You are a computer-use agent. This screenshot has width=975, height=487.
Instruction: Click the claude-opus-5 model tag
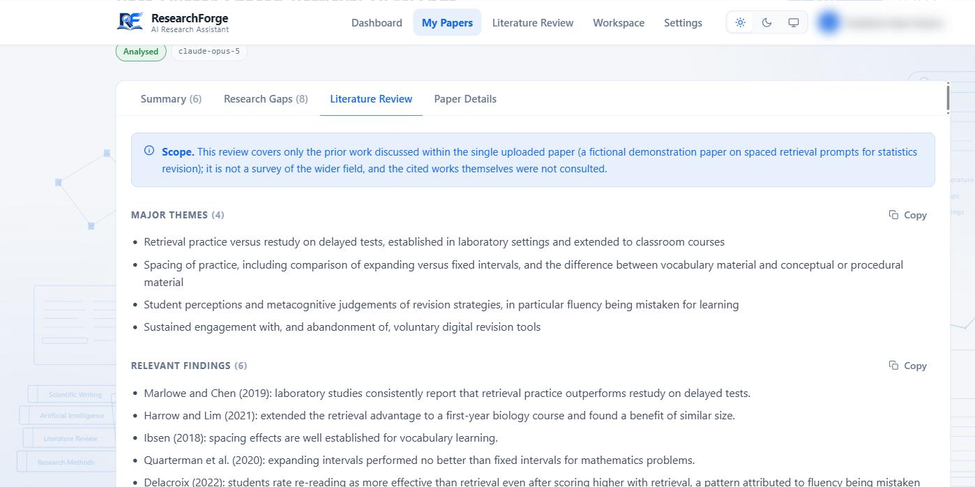point(209,52)
